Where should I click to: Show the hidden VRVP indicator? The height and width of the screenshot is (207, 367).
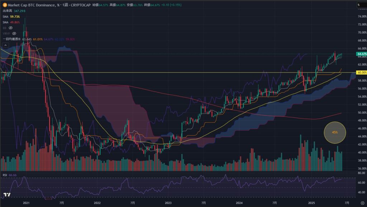[14, 34]
